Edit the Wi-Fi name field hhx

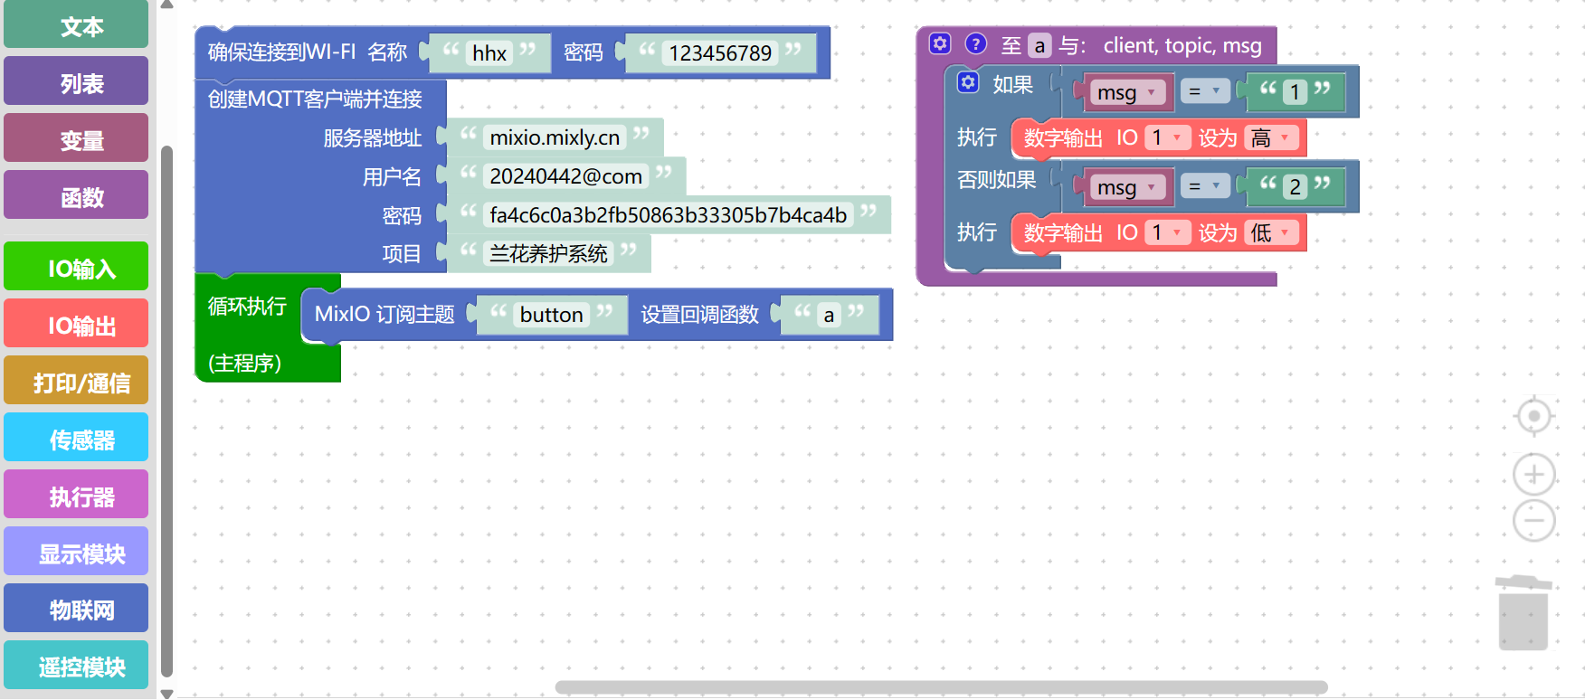tap(489, 53)
